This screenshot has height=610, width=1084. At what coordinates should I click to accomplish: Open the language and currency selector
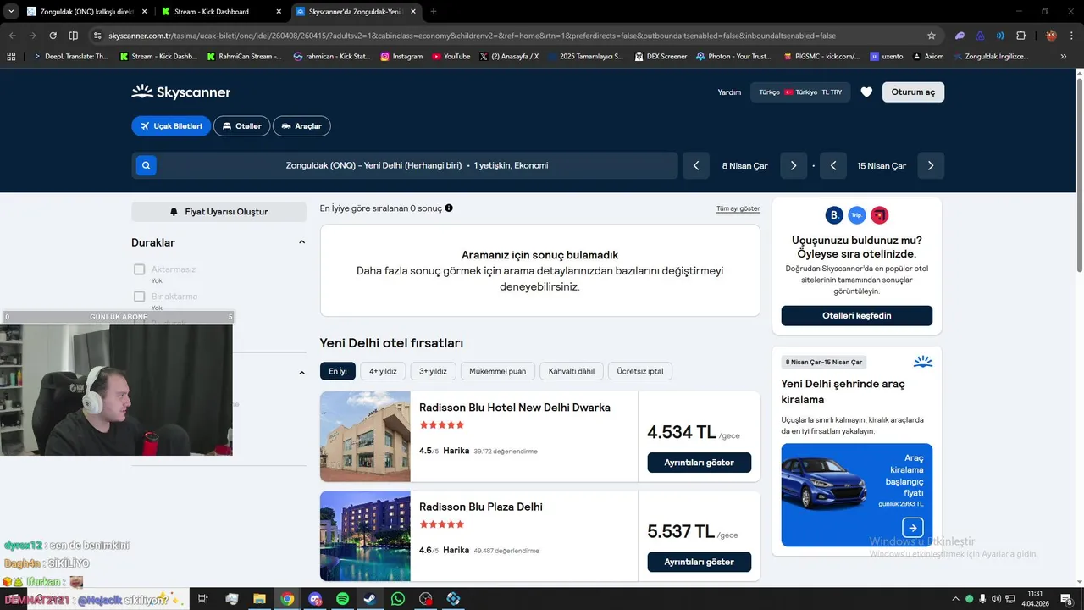[800, 91]
